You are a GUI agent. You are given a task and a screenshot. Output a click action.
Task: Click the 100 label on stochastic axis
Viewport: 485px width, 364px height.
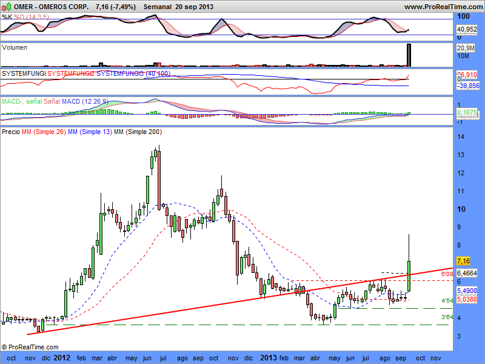(463, 16)
